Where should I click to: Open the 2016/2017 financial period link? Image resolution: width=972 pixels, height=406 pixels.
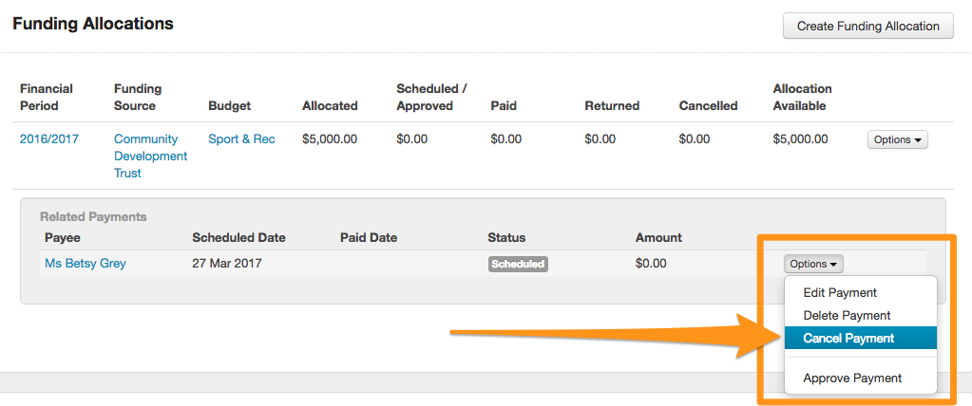click(x=49, y=139)
